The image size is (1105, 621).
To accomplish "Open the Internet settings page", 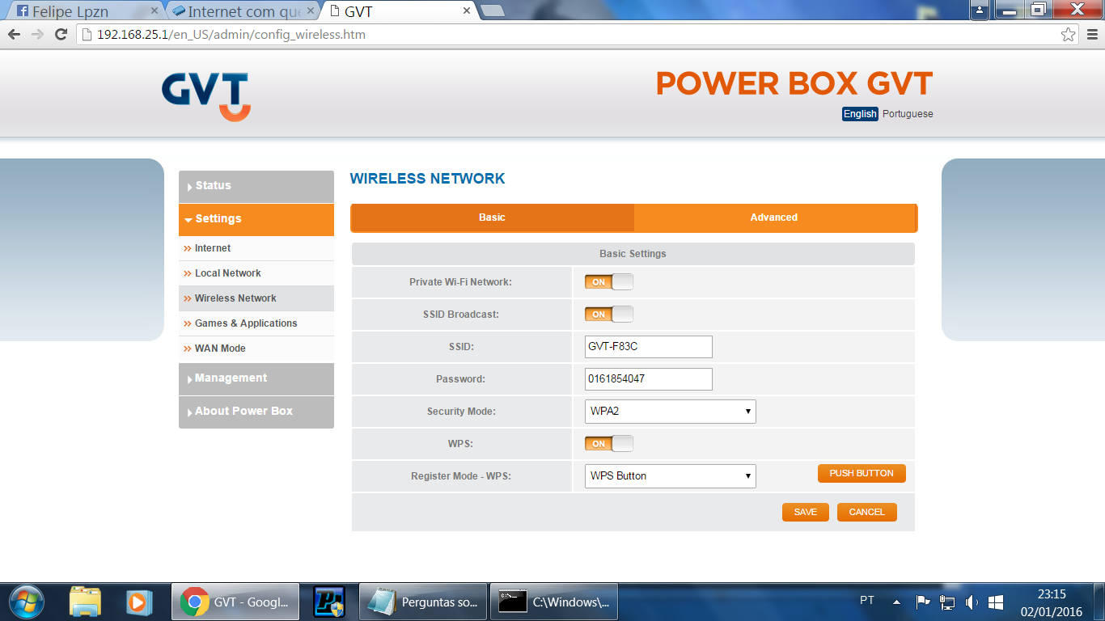I will point(256,248).
